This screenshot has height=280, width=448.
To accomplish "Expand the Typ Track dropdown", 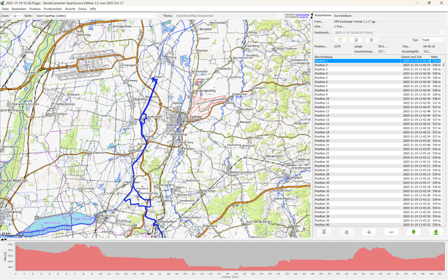I will (433, 40).
